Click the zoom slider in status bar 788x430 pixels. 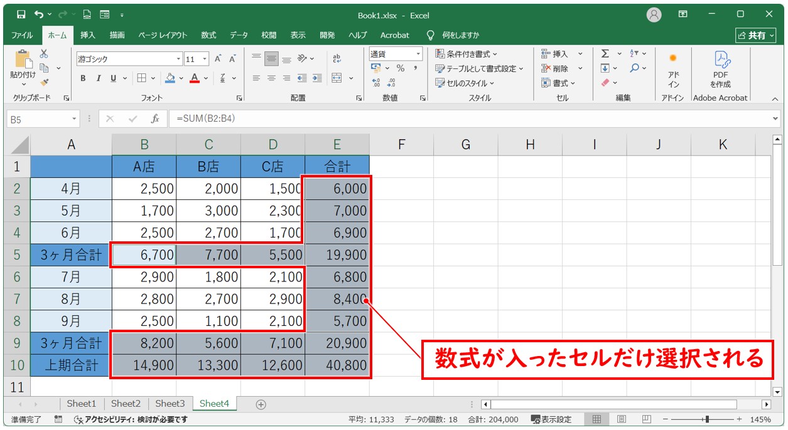(707, 419)
